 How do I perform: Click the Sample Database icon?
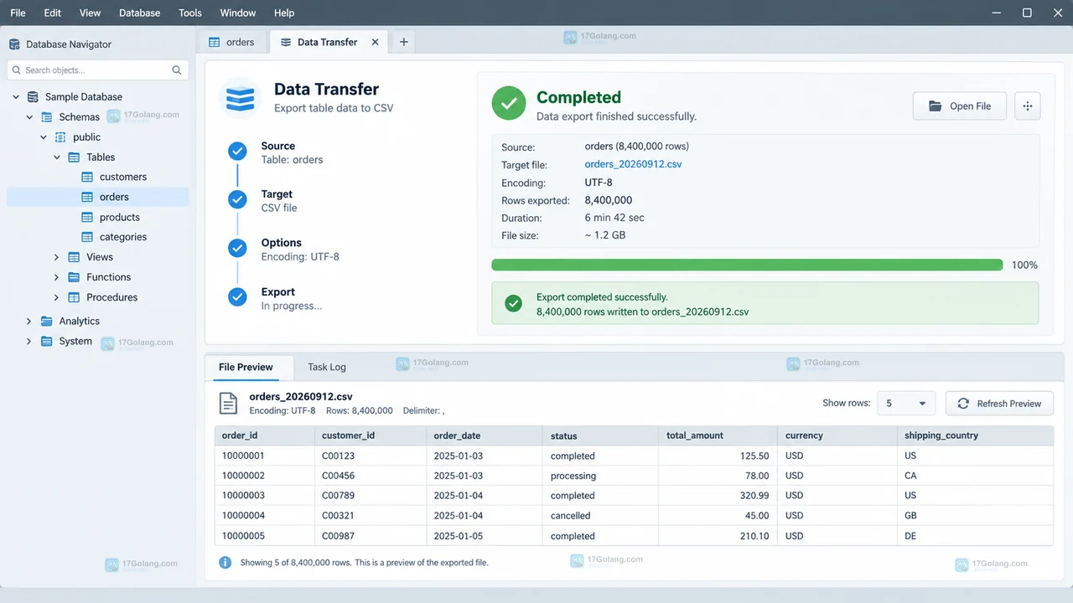pyautogui.click(x=33, y=97)
